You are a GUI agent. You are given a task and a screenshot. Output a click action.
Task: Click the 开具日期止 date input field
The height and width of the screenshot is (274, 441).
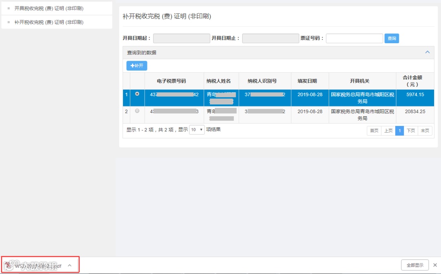pyautogui.click(x=270, y=38)
